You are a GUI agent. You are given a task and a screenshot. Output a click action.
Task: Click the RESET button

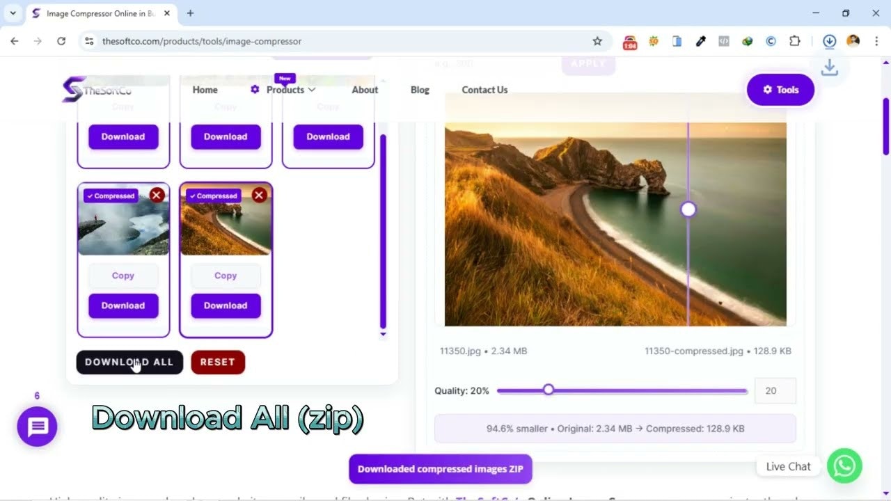(218, 362)
